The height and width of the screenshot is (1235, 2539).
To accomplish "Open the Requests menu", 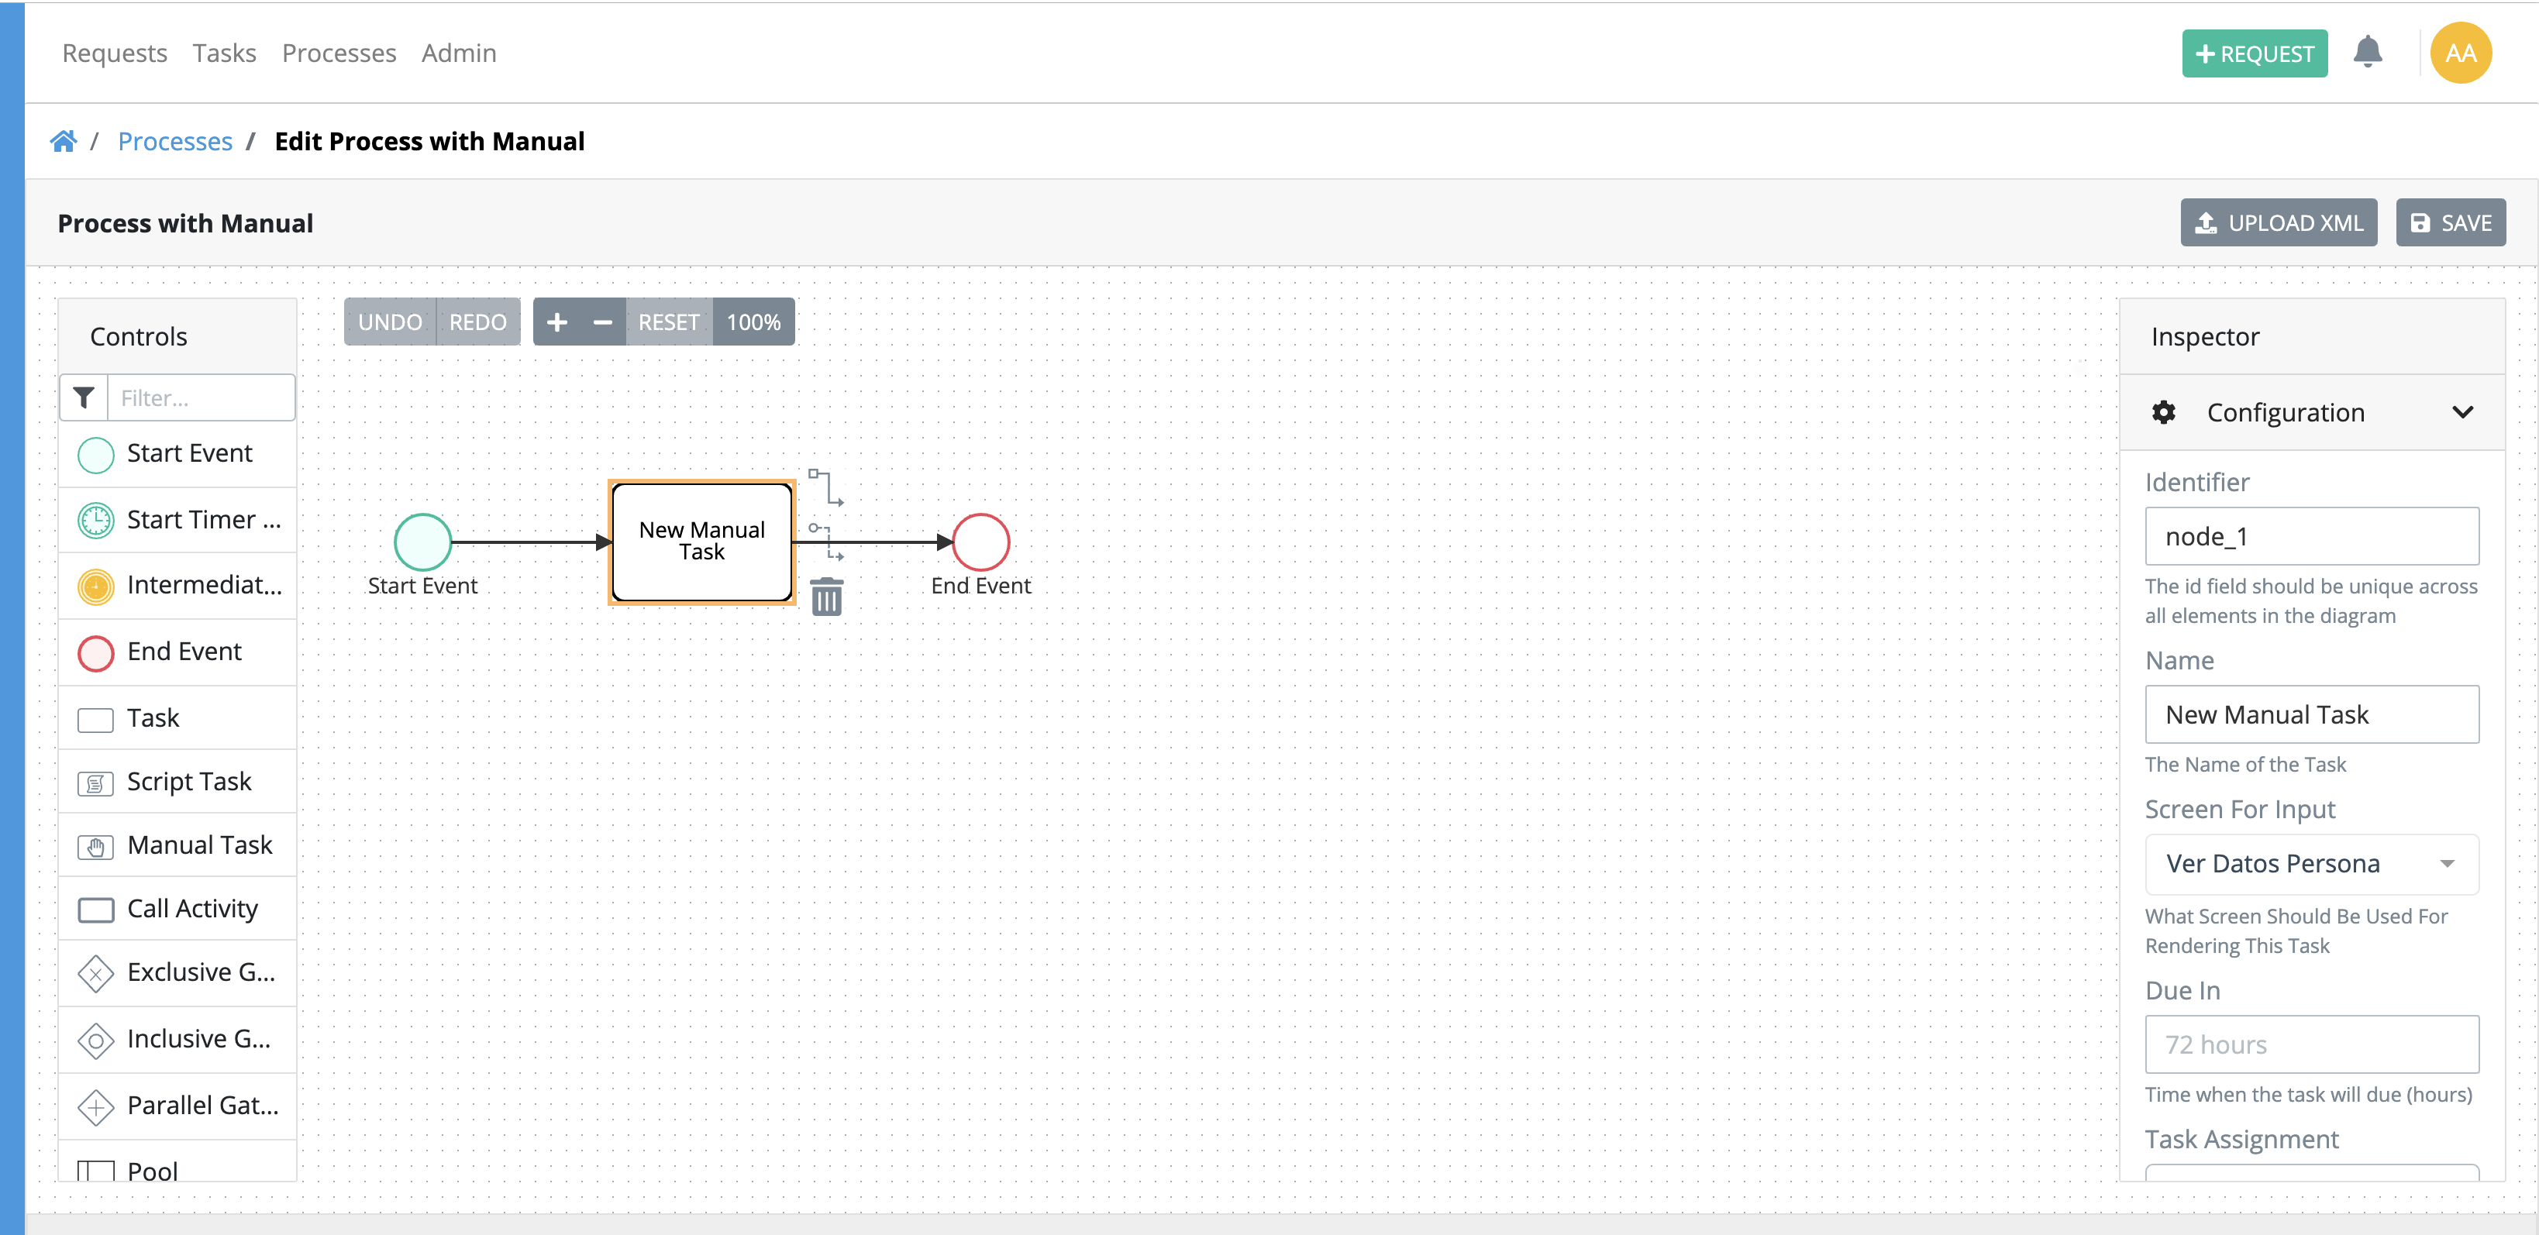I will point(115,53).
